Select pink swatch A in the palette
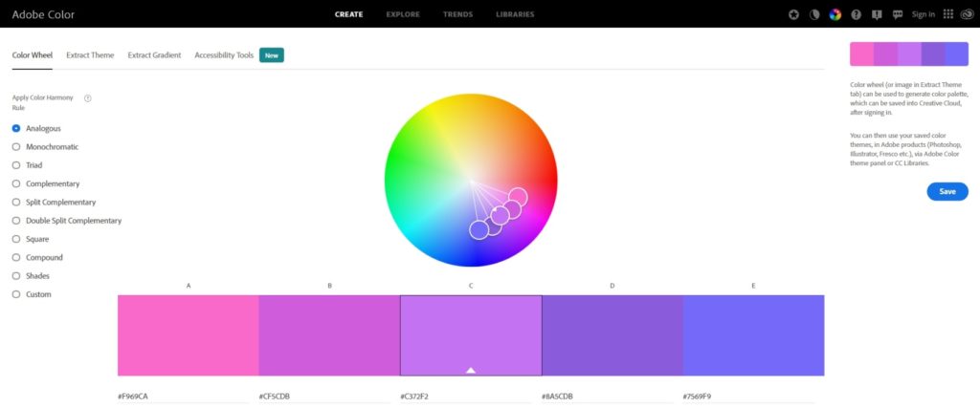This screenshot has width=980, height=408. (189, 335)
